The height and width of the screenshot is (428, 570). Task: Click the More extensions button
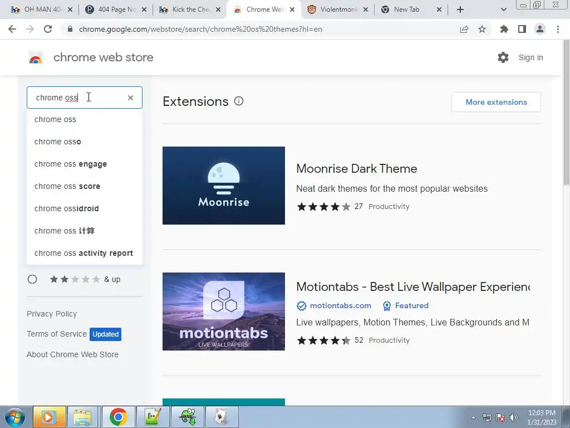tap(496, 102)
